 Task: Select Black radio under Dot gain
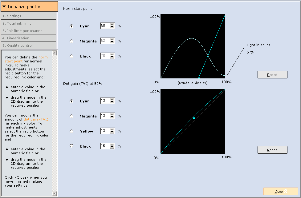pyautogui.click(x=71, y=146)
